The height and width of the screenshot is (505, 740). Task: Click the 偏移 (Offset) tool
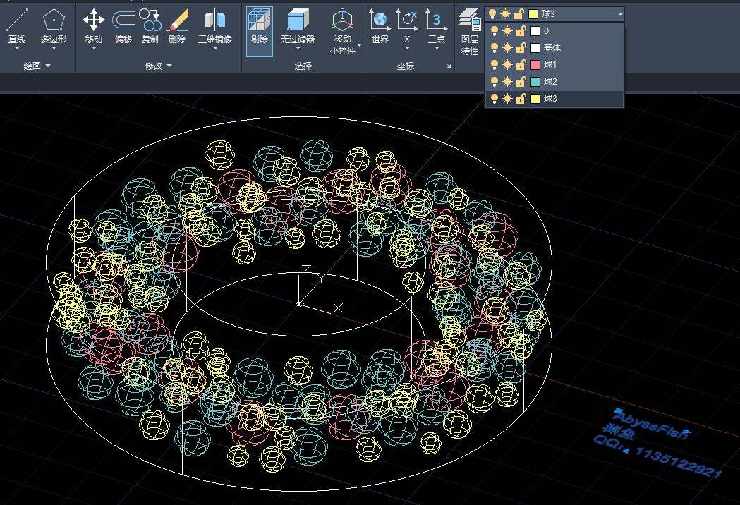coord(123,27)
